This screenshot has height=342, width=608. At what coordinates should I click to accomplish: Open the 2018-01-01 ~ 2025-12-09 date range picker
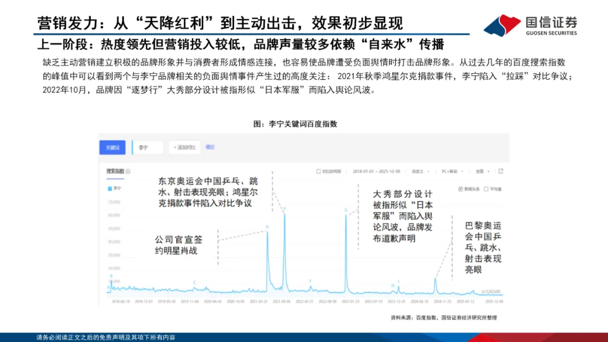376,171
